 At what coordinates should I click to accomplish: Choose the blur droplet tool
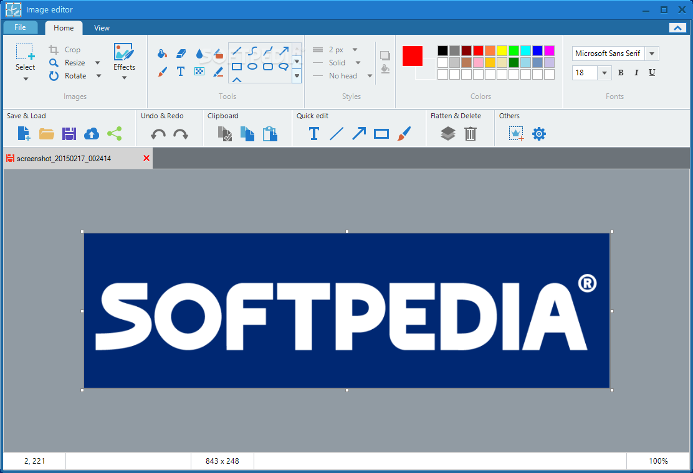[199, 54]
